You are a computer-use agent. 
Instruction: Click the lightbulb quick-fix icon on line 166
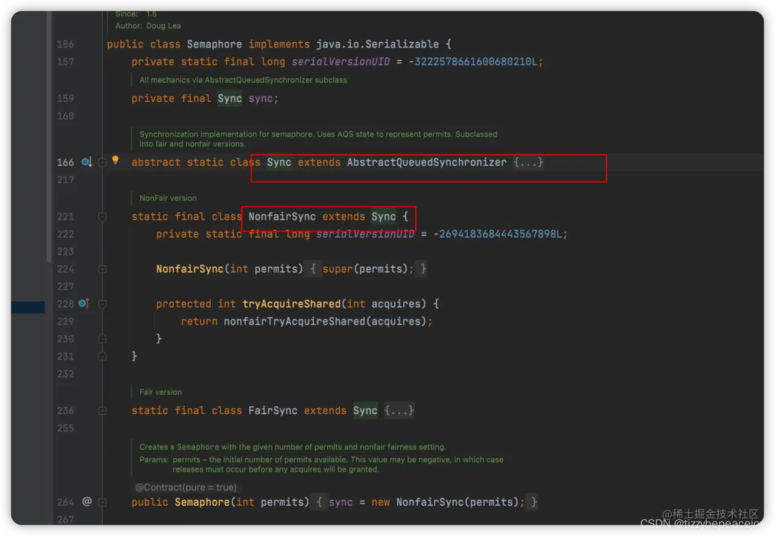[115, 160]
